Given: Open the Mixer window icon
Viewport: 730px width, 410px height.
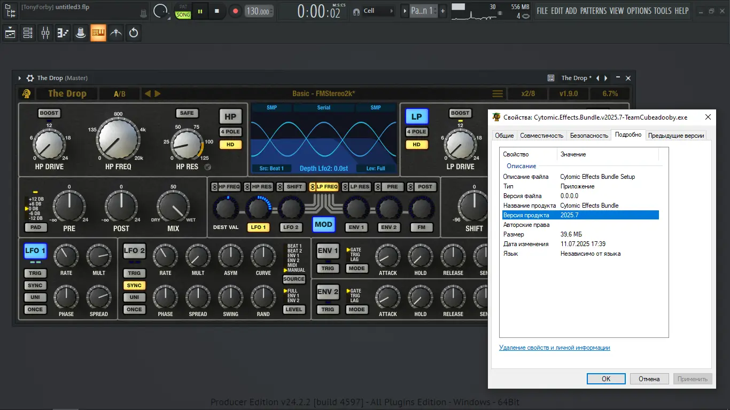Looking at the screenshot, I should click(x=45, y=33).
